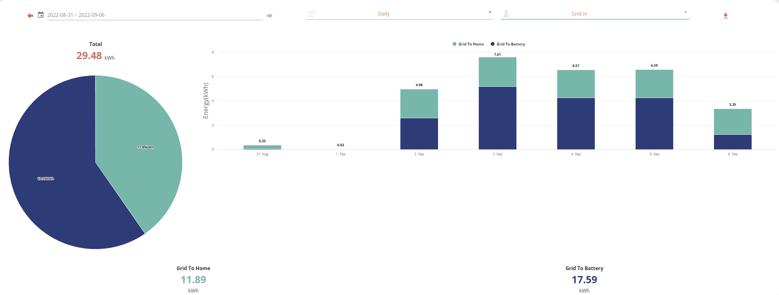Click the navy segment of the 4. Sep bar

point(576,124)
